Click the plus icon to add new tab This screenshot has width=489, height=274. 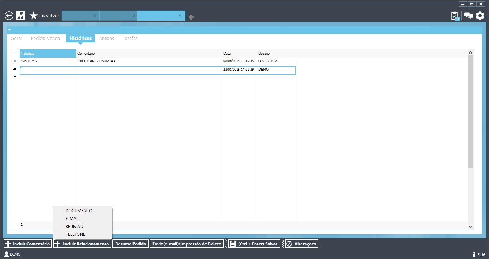(191, 17)
